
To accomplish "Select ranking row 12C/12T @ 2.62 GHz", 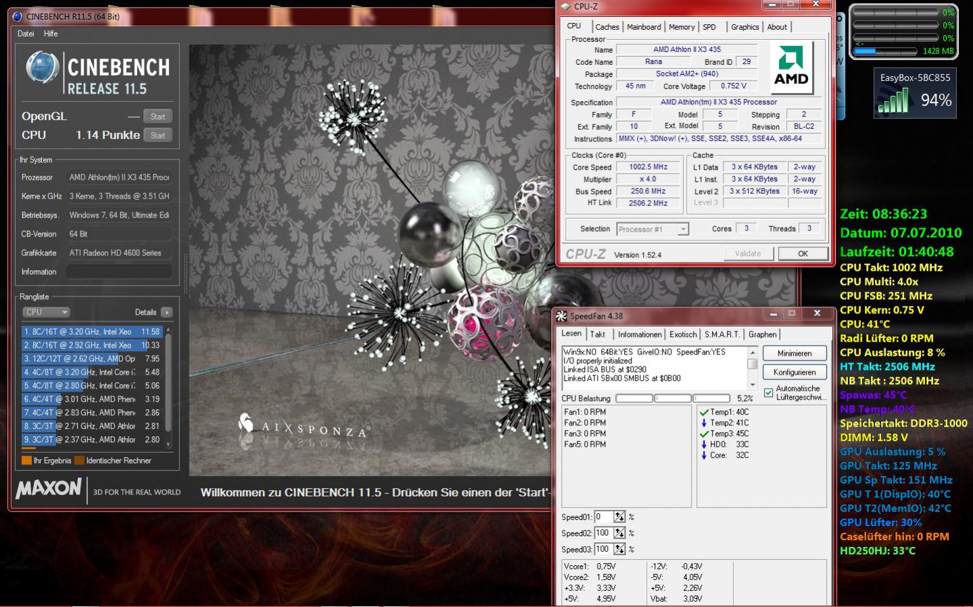I will click(x=92, y=359).
